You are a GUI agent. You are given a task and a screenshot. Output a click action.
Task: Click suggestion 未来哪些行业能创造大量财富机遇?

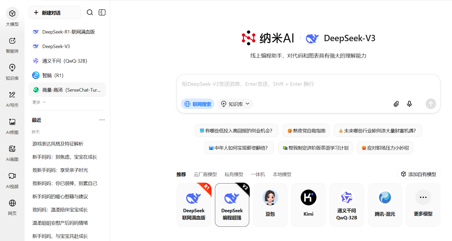pyautogui.click(x=378, y=130)
